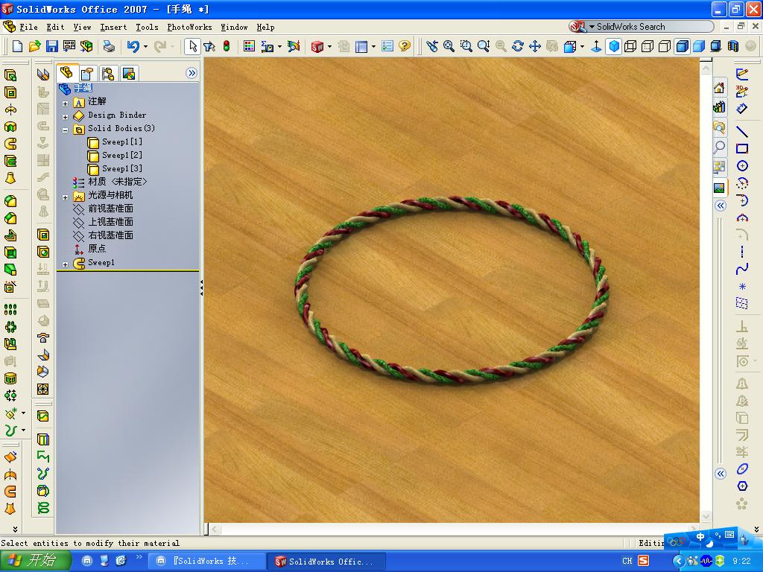Save the part with the Save icon

coord(51,46)
